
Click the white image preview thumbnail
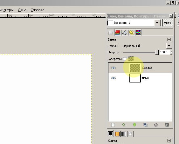tap(110, 23)
